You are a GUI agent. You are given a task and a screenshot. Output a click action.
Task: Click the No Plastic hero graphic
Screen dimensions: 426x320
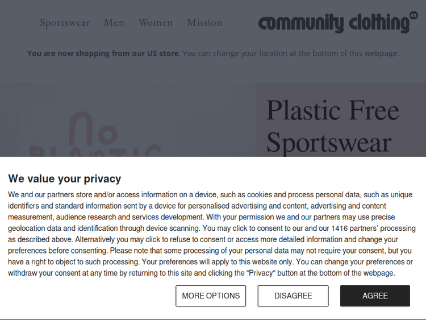(95, 136)
